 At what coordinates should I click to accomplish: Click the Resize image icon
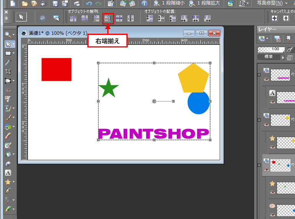pyautogui.click(x=111, y=3)
